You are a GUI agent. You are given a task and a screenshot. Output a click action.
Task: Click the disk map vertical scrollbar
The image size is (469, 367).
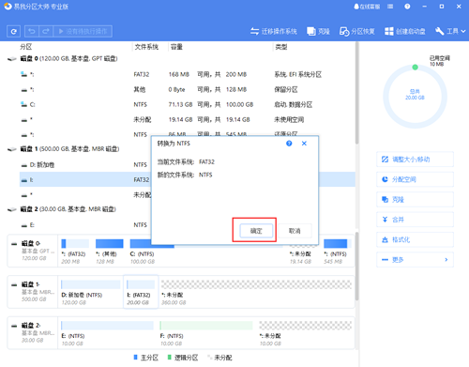point(356,266)
